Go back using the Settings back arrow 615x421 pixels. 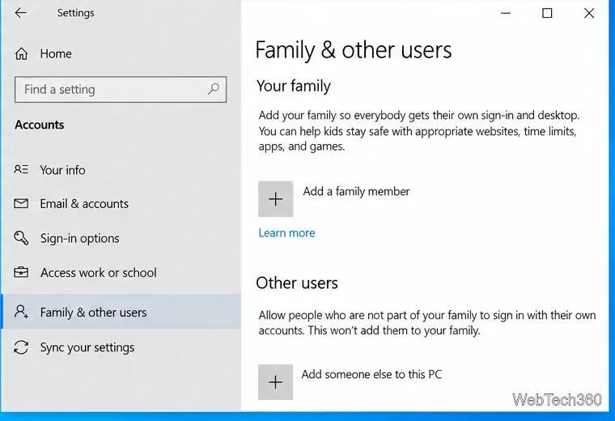[x=20, y=13]
